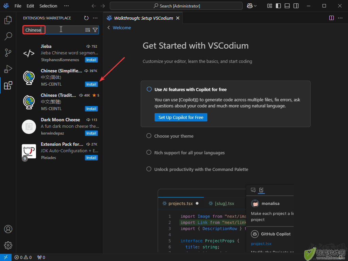Open the Selection menu
This screenshot has height=261, width=348.
pyautogui.click(x=48, y=6)
